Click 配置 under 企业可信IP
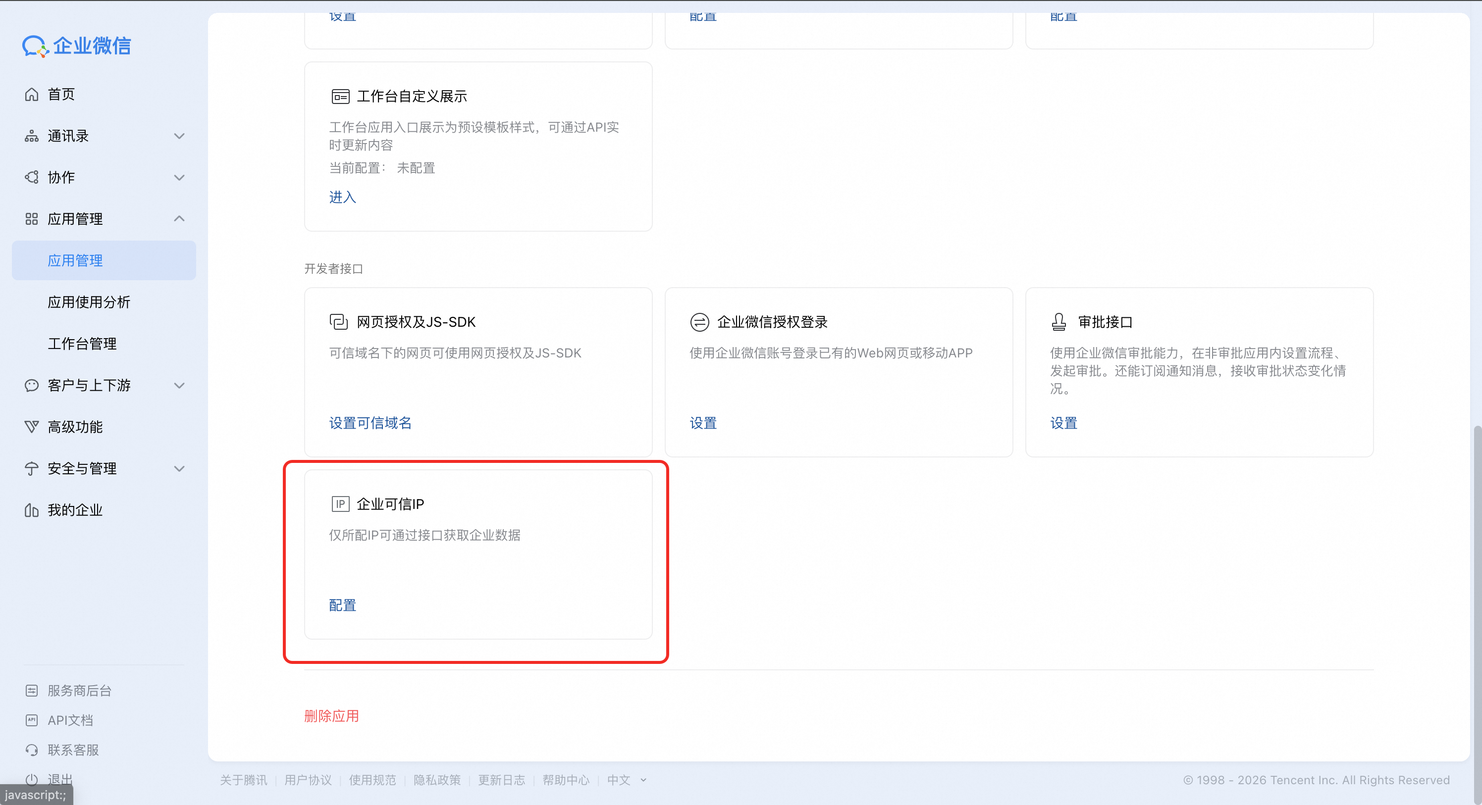The image size is (1482, 805). 342,605
